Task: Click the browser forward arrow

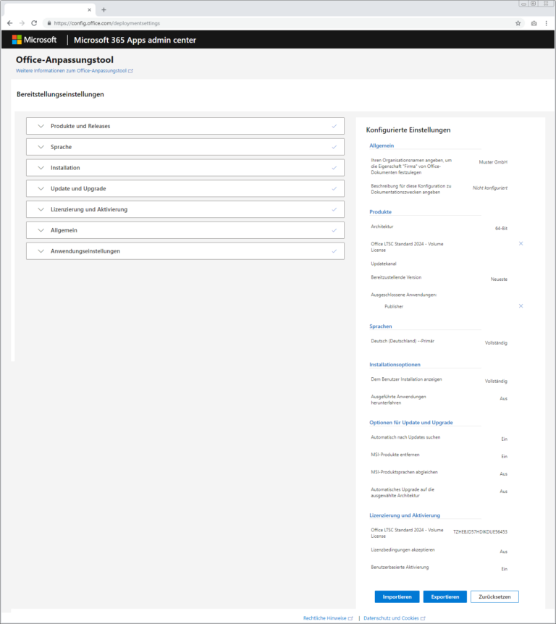Action: coord(22,22)
